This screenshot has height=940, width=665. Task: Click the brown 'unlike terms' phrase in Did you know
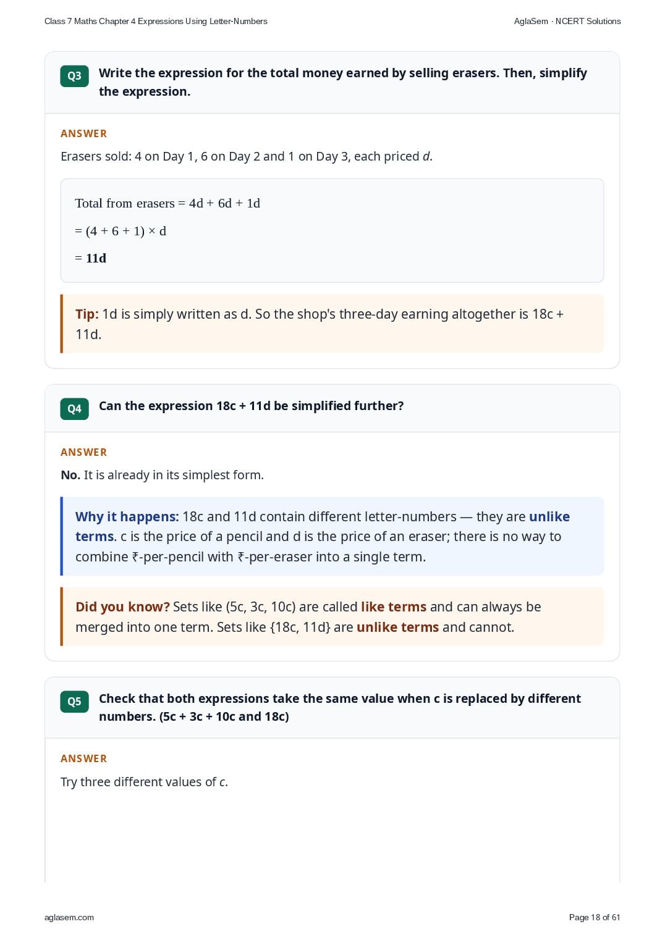[398, 627]
